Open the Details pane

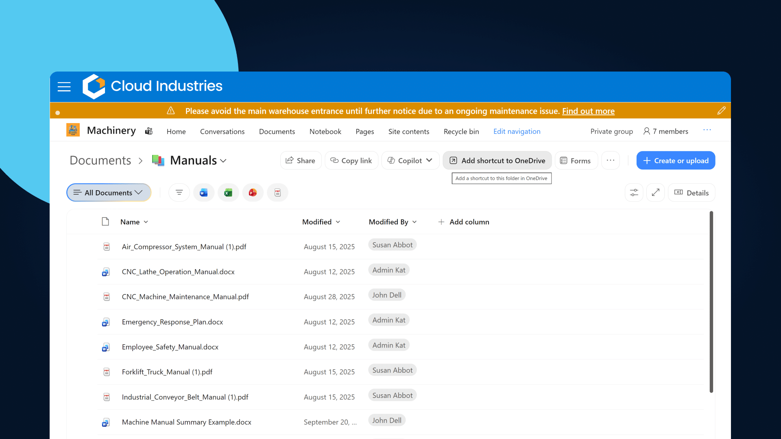(x=692, y=193)
